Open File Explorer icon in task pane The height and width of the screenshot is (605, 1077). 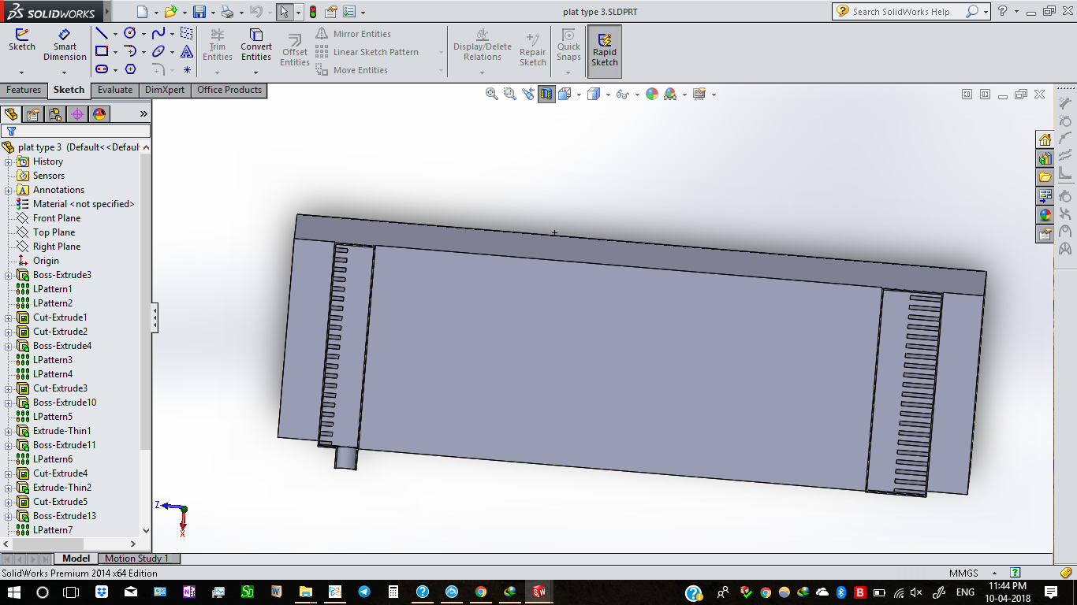tap(1045, 177)
